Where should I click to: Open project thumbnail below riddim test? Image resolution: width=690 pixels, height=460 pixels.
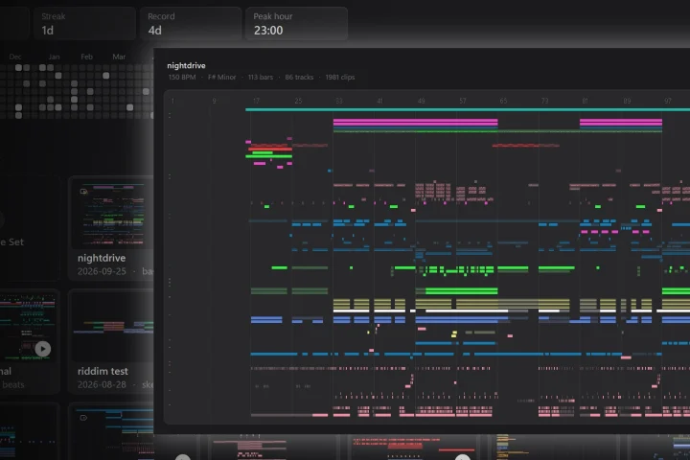[x=113, y=433]
